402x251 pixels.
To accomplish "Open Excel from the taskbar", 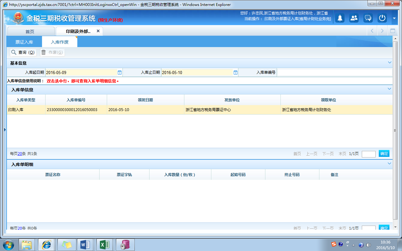I will point(105,245).
